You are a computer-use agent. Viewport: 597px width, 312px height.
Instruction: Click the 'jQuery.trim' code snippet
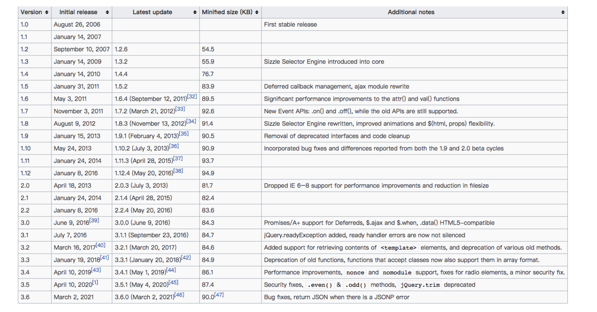(x=420, y=285)
